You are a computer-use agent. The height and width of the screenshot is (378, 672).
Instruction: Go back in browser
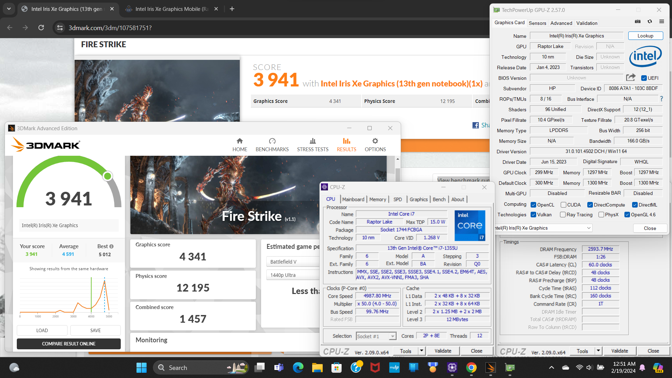(10, 28)
